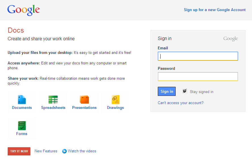Click the green Spreadsheets grid icon
Image resolution: width=252 pixels, height=158 pixels.
tap(53, 100)
